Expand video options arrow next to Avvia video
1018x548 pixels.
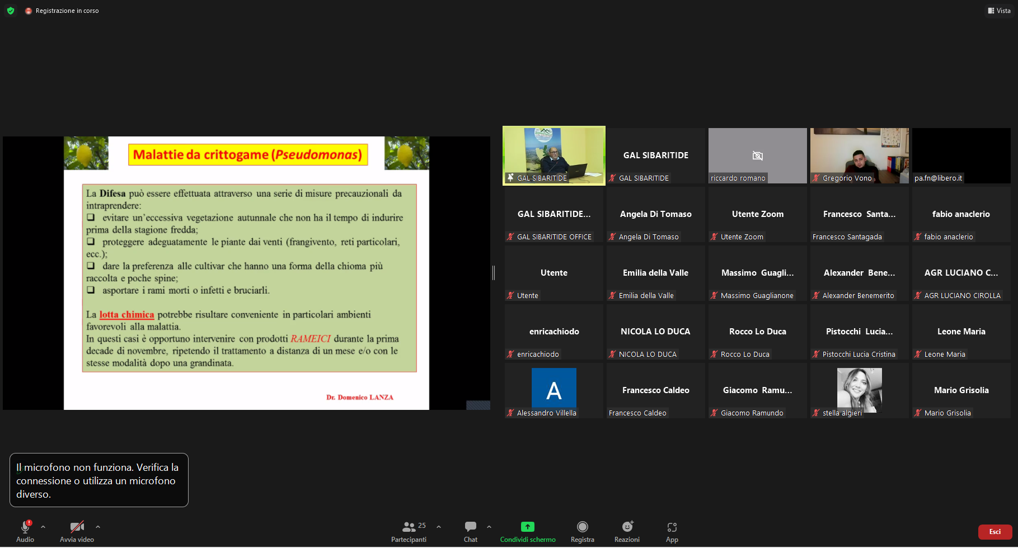point(98,527)
